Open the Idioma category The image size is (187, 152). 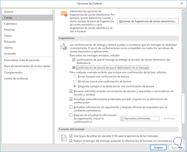click(27, 48)
